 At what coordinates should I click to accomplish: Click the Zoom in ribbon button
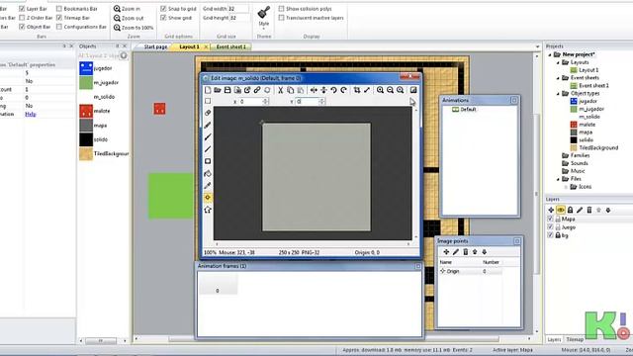pyautogui.click(x=127, y=9)
